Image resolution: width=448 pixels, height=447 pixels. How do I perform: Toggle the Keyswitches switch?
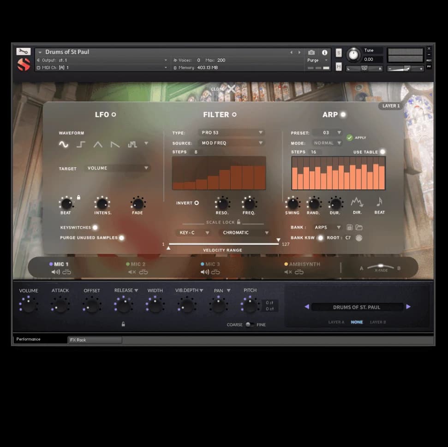click(95, 227)
